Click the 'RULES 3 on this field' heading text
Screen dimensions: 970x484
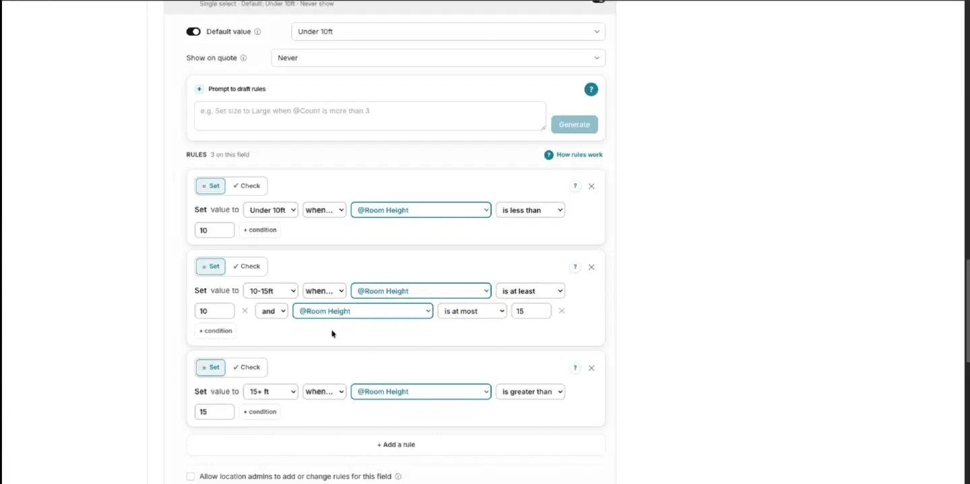[218, 155]
